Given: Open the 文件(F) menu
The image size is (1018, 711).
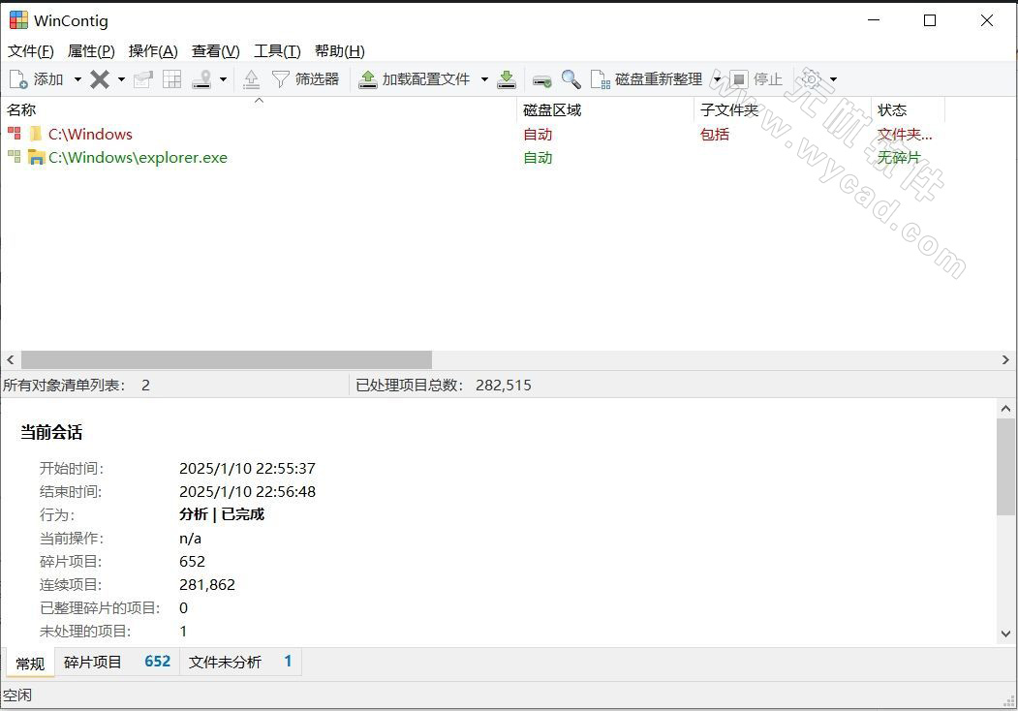Looking at the screenshot, I should (x=31, y=51).
